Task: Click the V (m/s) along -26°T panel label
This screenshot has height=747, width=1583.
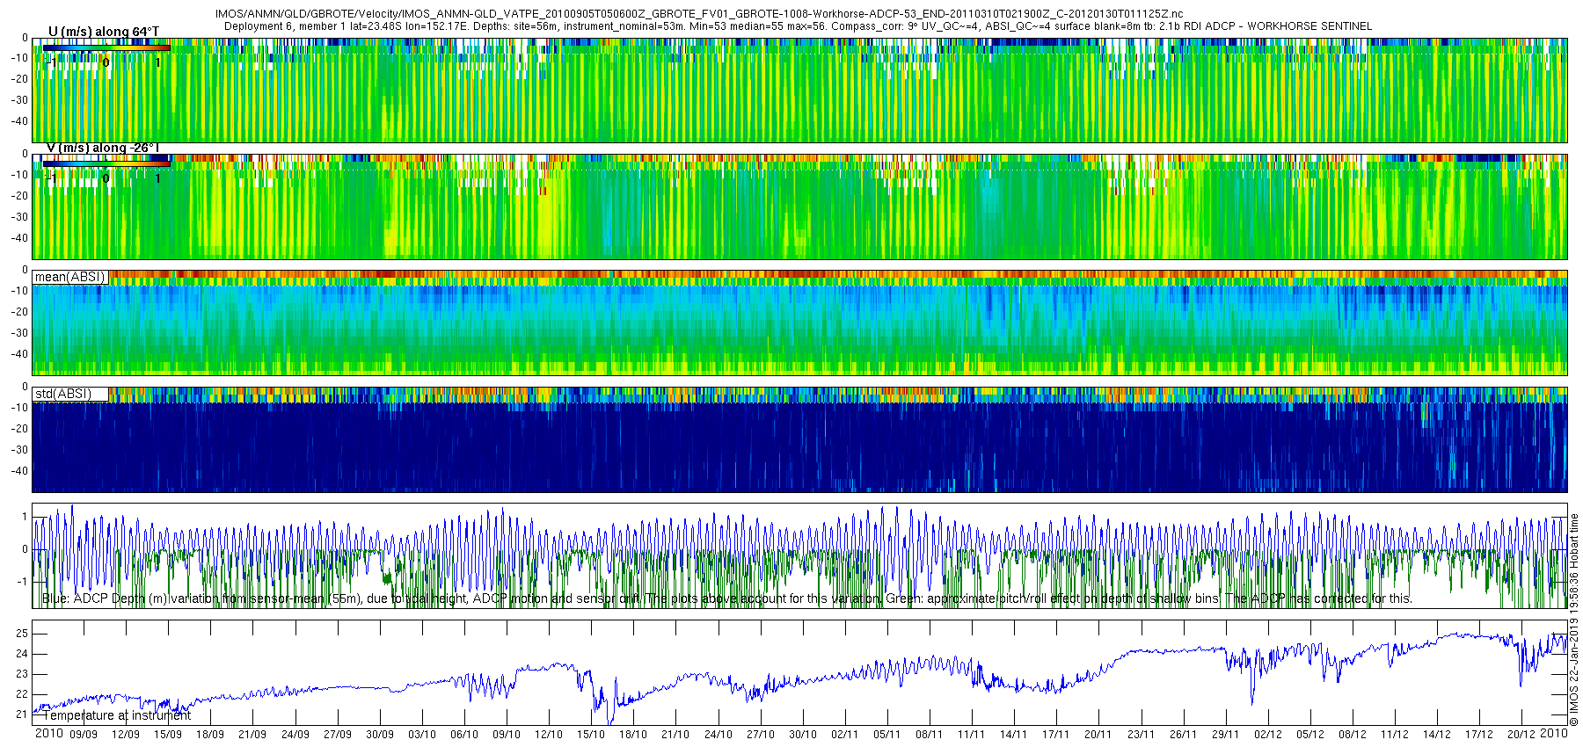Action: [x=103, y=148]
